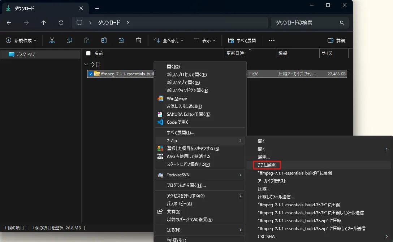Image resolution: width=393 pixels, height=242 pixels.
Task: Choose Code で開く entry
Action: (x=200, y=122)
